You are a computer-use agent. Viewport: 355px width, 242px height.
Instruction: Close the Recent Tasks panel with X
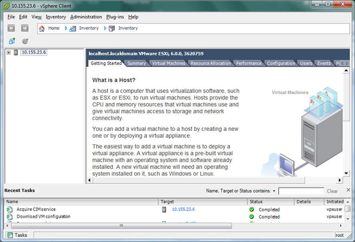(348, 190)
